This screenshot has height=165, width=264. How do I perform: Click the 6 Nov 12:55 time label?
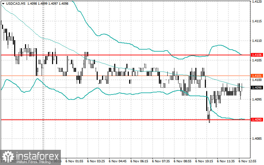point(247,161)
